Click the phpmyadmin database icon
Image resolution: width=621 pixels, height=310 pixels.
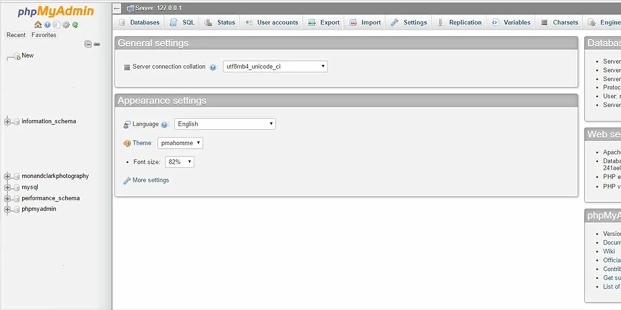[x=17, y=210]
